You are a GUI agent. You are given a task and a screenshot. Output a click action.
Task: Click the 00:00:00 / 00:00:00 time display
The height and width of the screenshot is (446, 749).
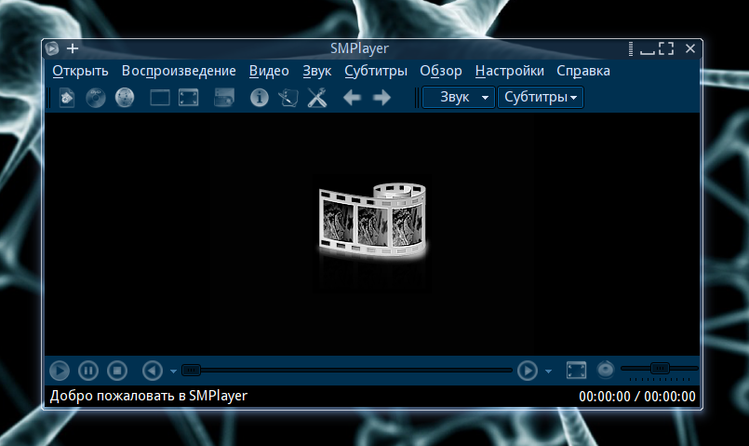click(x=637, y=397)
